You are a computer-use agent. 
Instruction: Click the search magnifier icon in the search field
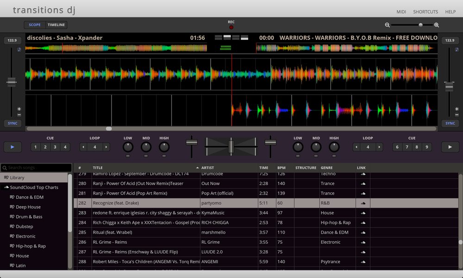(4, 167)
